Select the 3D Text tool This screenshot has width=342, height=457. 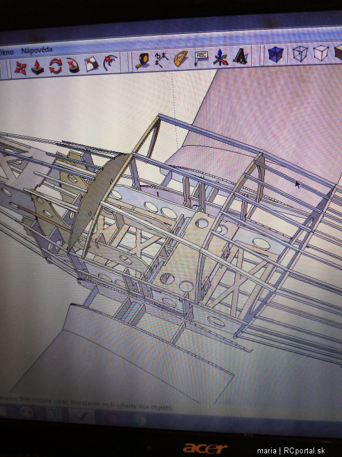coord(240,56)
